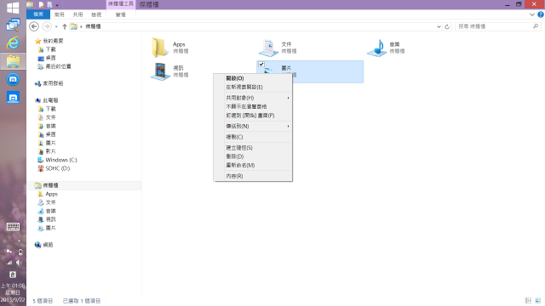
Task: Click File Explorer icon on taskbar
Action: pos(13,61)
